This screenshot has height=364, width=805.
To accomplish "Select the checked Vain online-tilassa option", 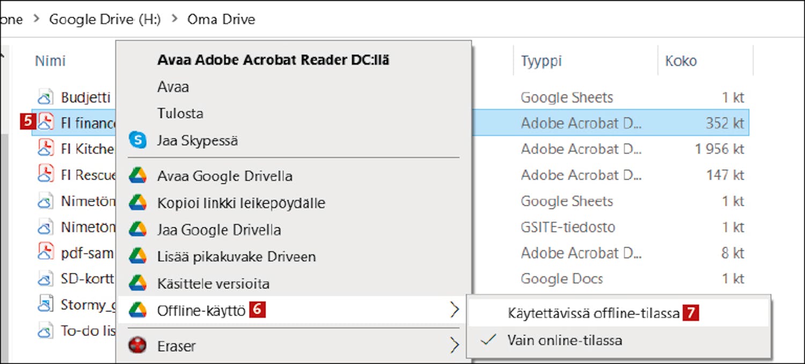I will (x=565, y=340).
